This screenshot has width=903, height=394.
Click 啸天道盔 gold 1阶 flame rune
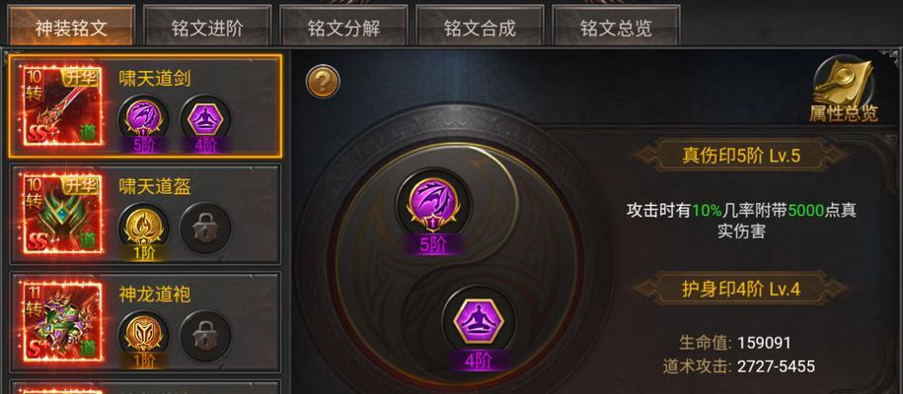(x=143, y=229)
